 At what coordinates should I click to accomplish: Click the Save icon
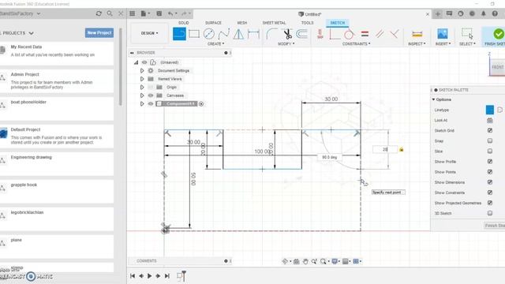(159, 13)
